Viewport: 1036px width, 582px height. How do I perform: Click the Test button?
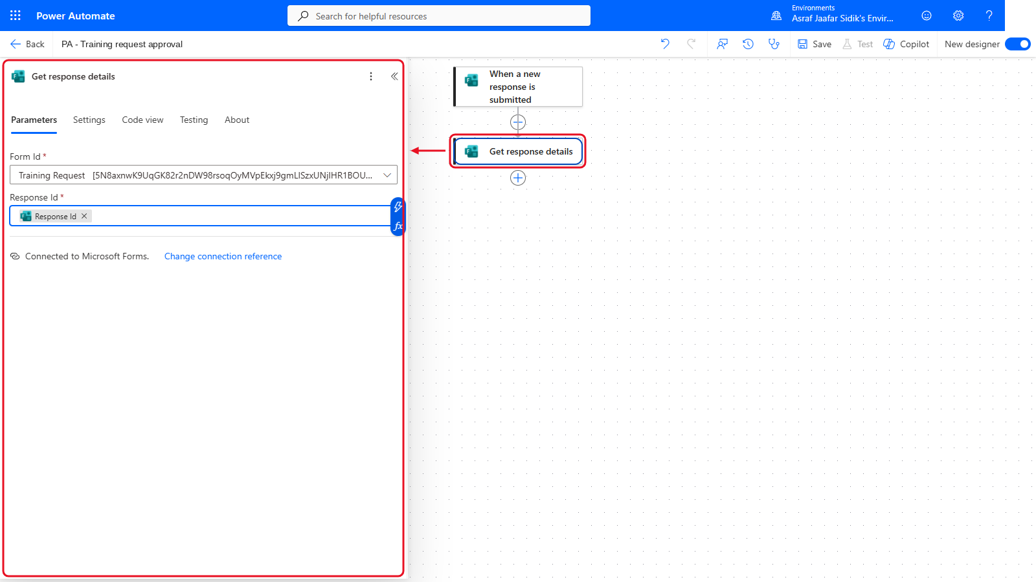(857, 44)
